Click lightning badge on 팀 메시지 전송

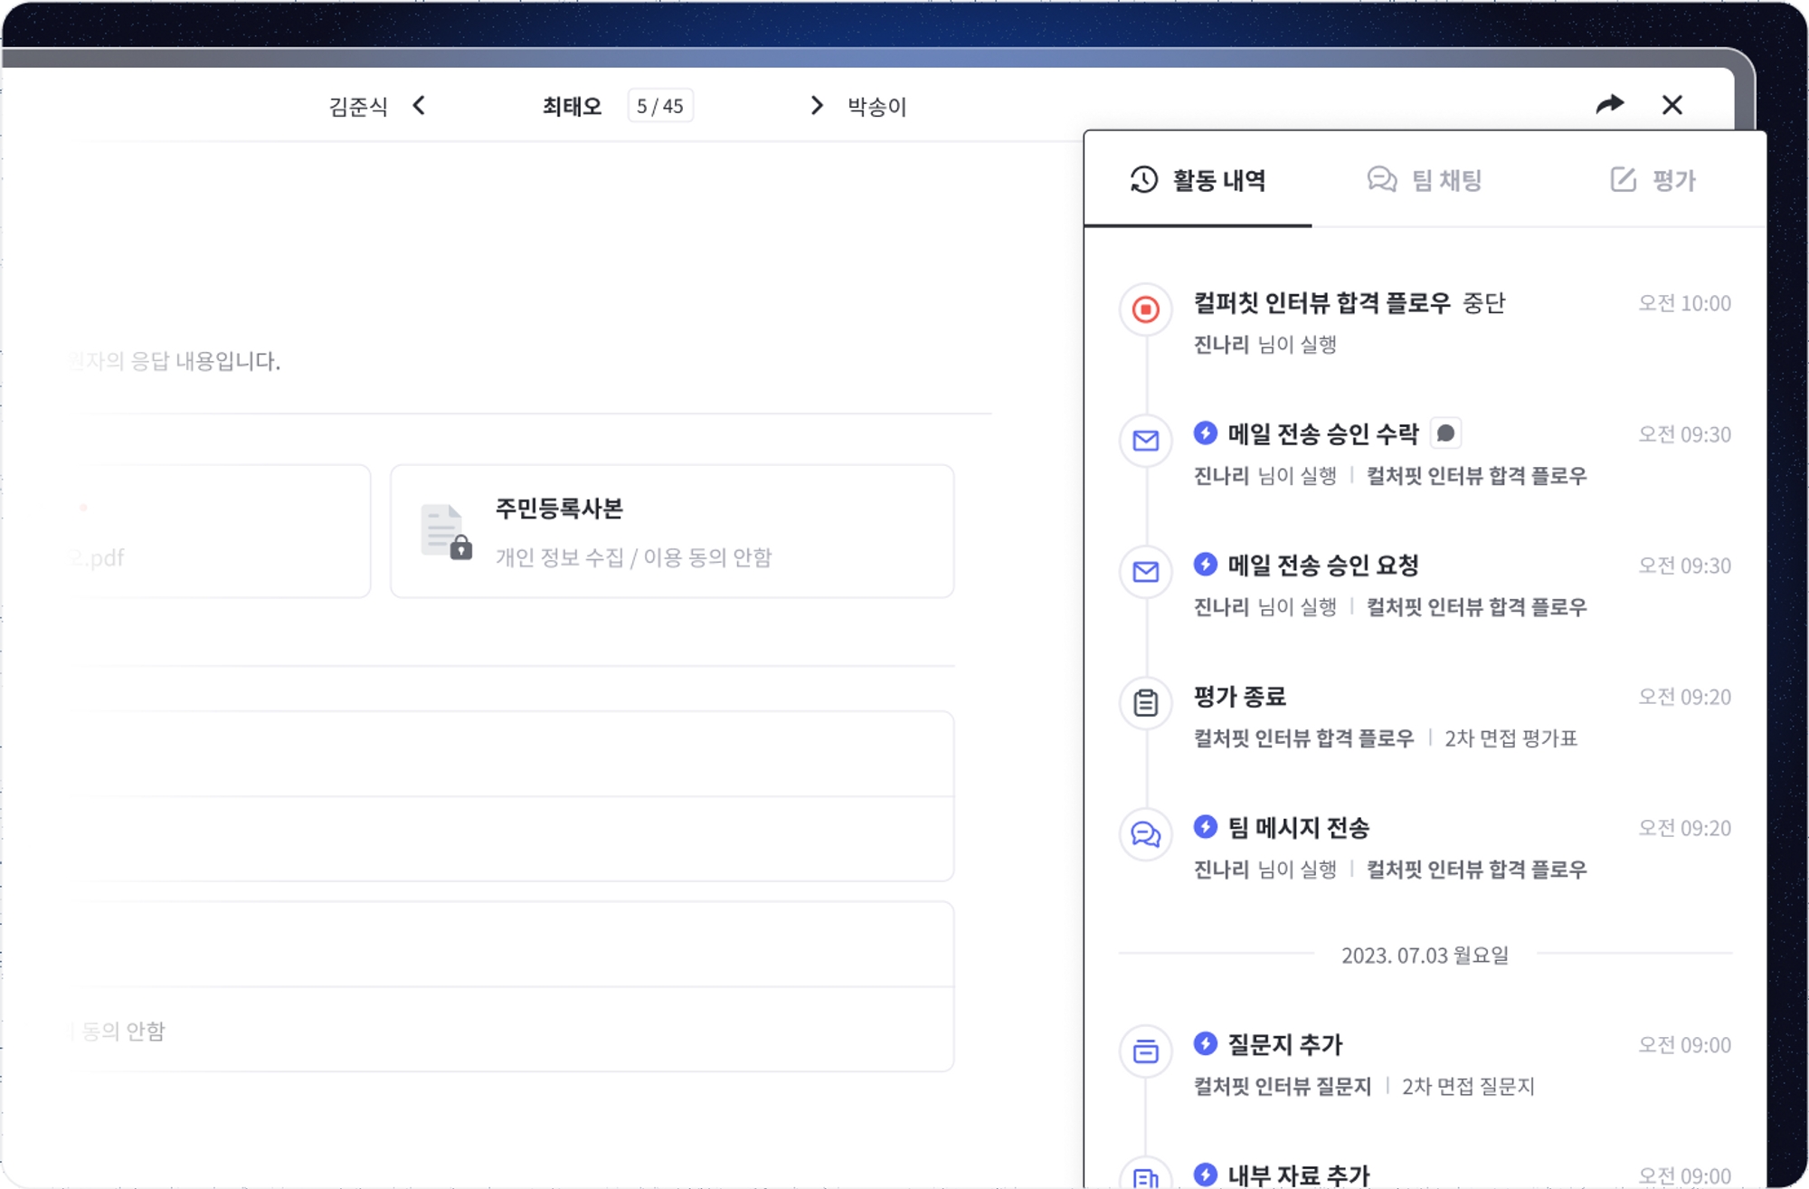pyautogui.click(x=1205, y=826)
